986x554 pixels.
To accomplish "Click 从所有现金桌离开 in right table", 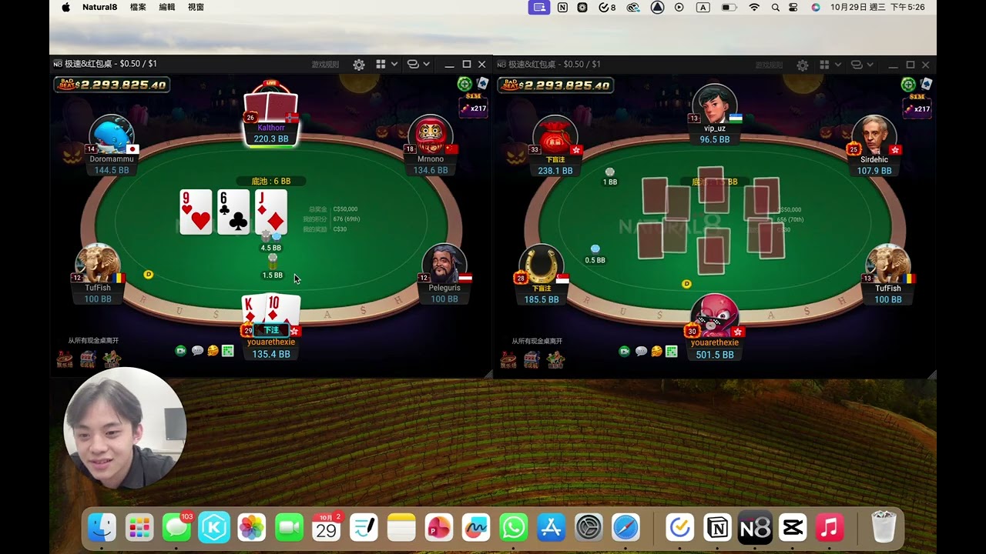I will pos(537,341).
